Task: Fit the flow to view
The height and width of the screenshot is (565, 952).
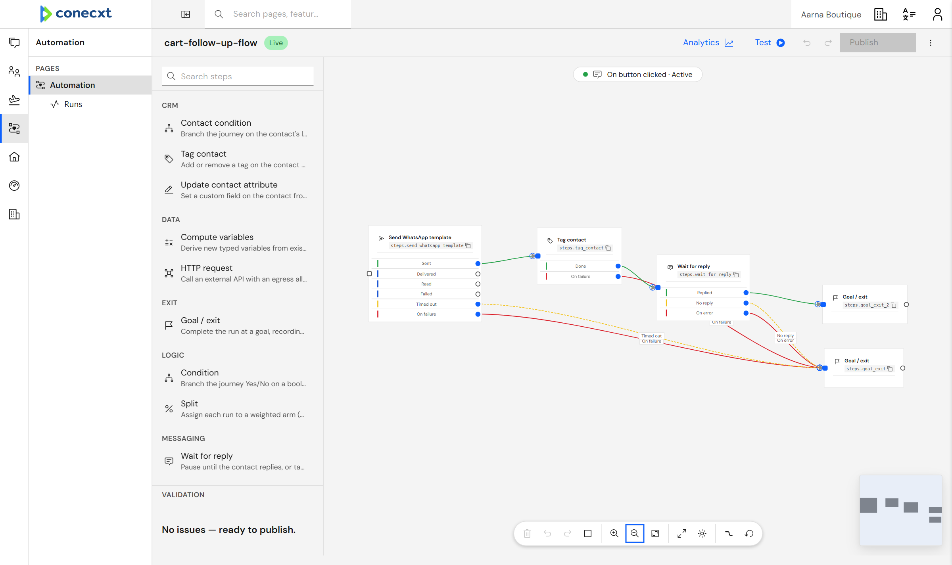Action: pos(655,533)
